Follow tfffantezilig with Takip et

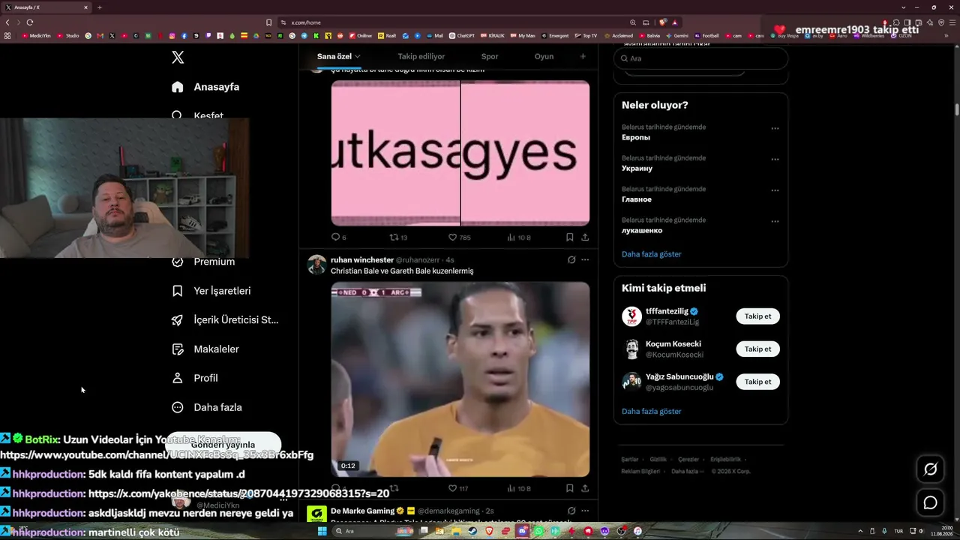click(x=757, y=316)
